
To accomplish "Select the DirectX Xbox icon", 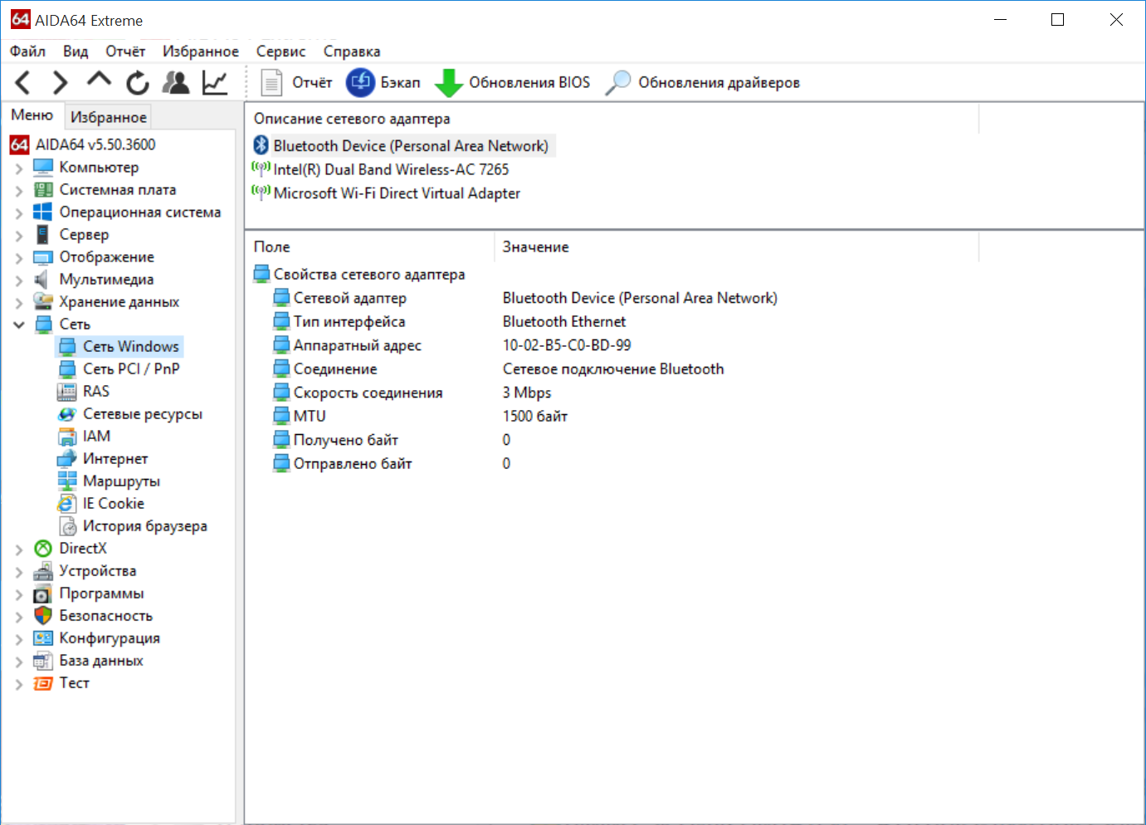I will (43, 548).
